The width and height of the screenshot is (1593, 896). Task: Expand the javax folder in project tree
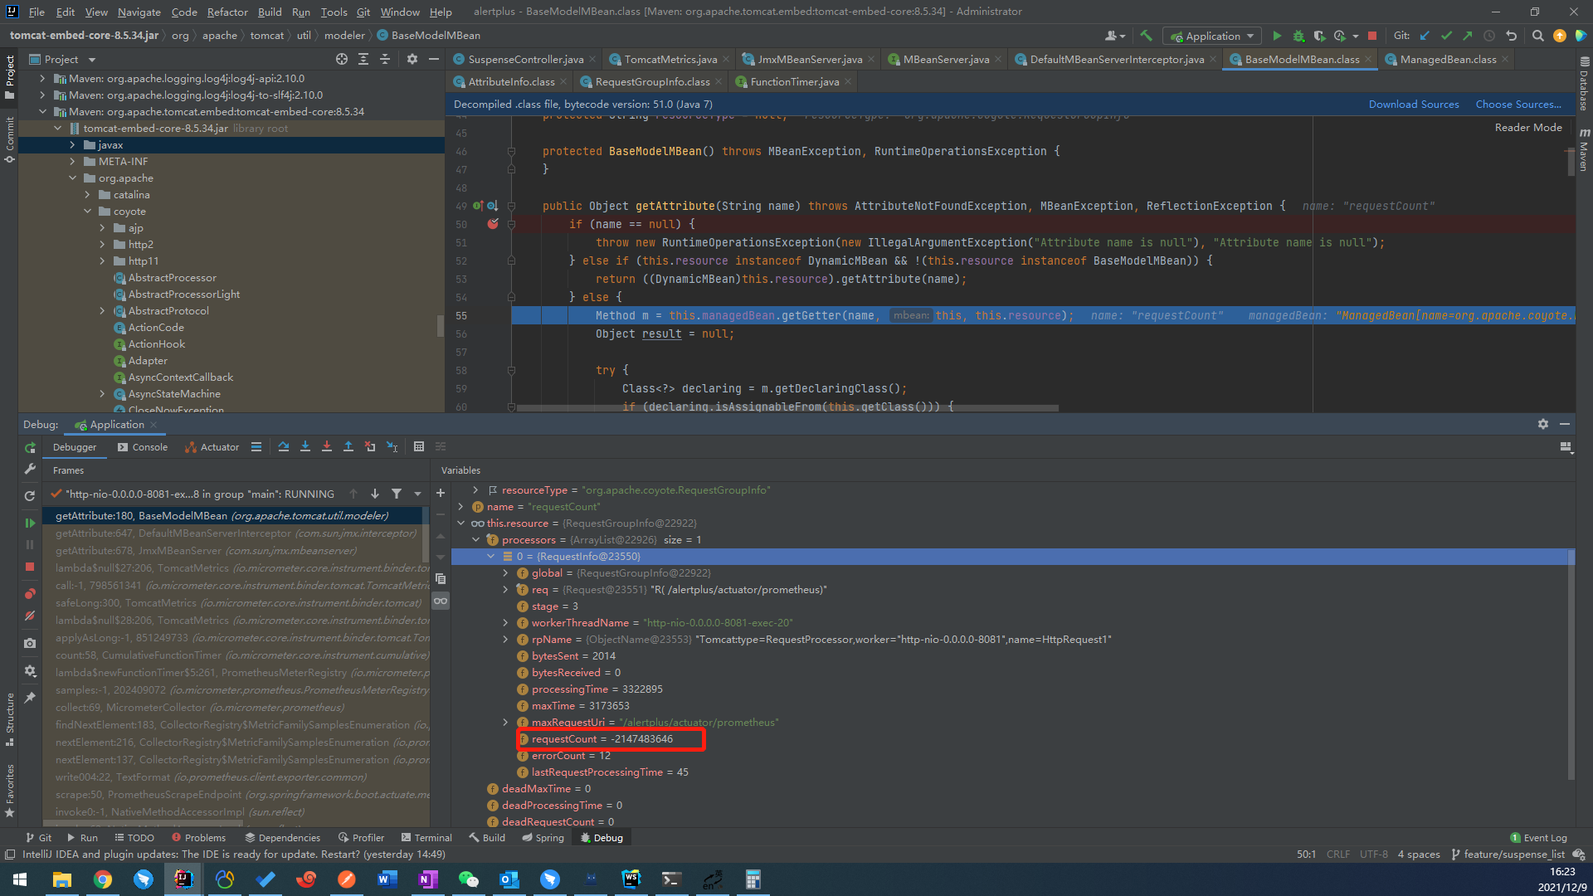(73, 145)
